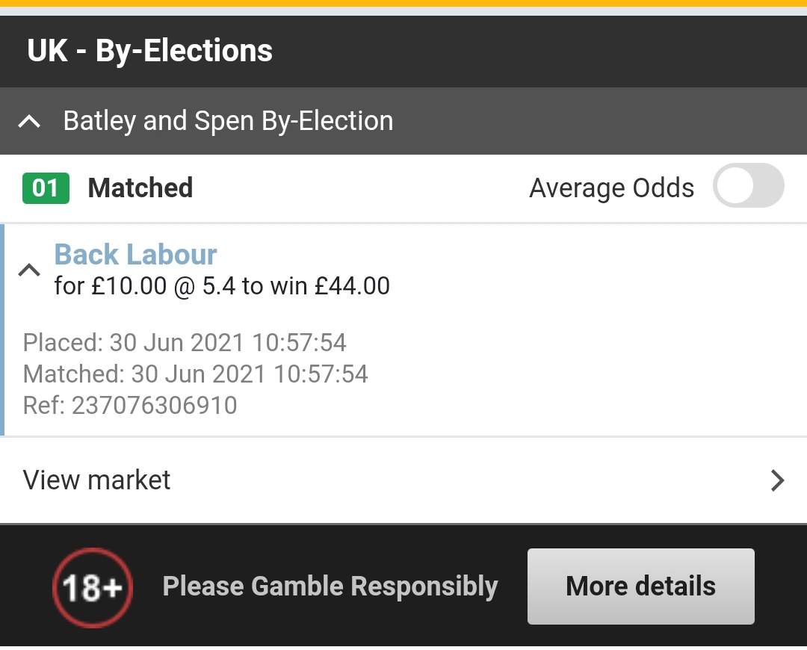Click the 18+ age restriction icon
Screen dimensions: 807x650
(x=92, y=588)
